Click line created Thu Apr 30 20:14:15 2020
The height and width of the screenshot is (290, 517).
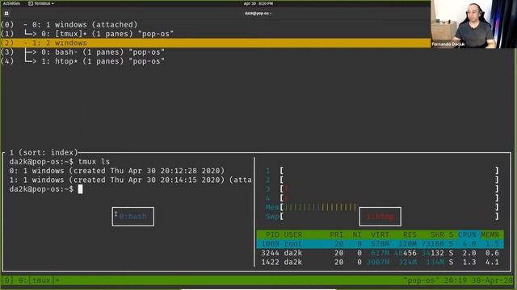(x=131, y=180)
